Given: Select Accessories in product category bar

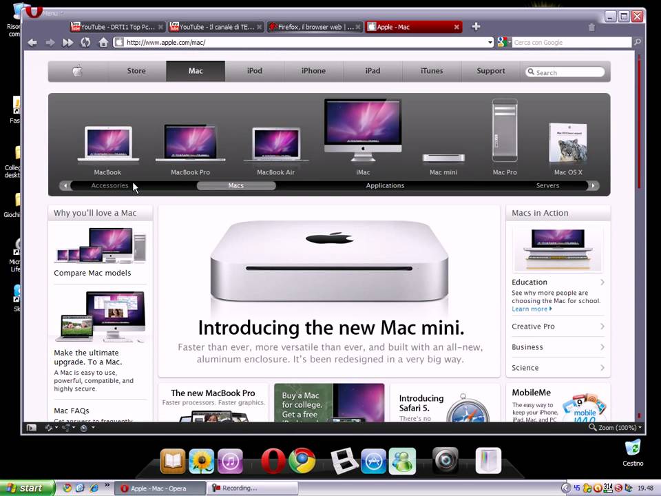Looking at the screenshot, I should (109, 185).
